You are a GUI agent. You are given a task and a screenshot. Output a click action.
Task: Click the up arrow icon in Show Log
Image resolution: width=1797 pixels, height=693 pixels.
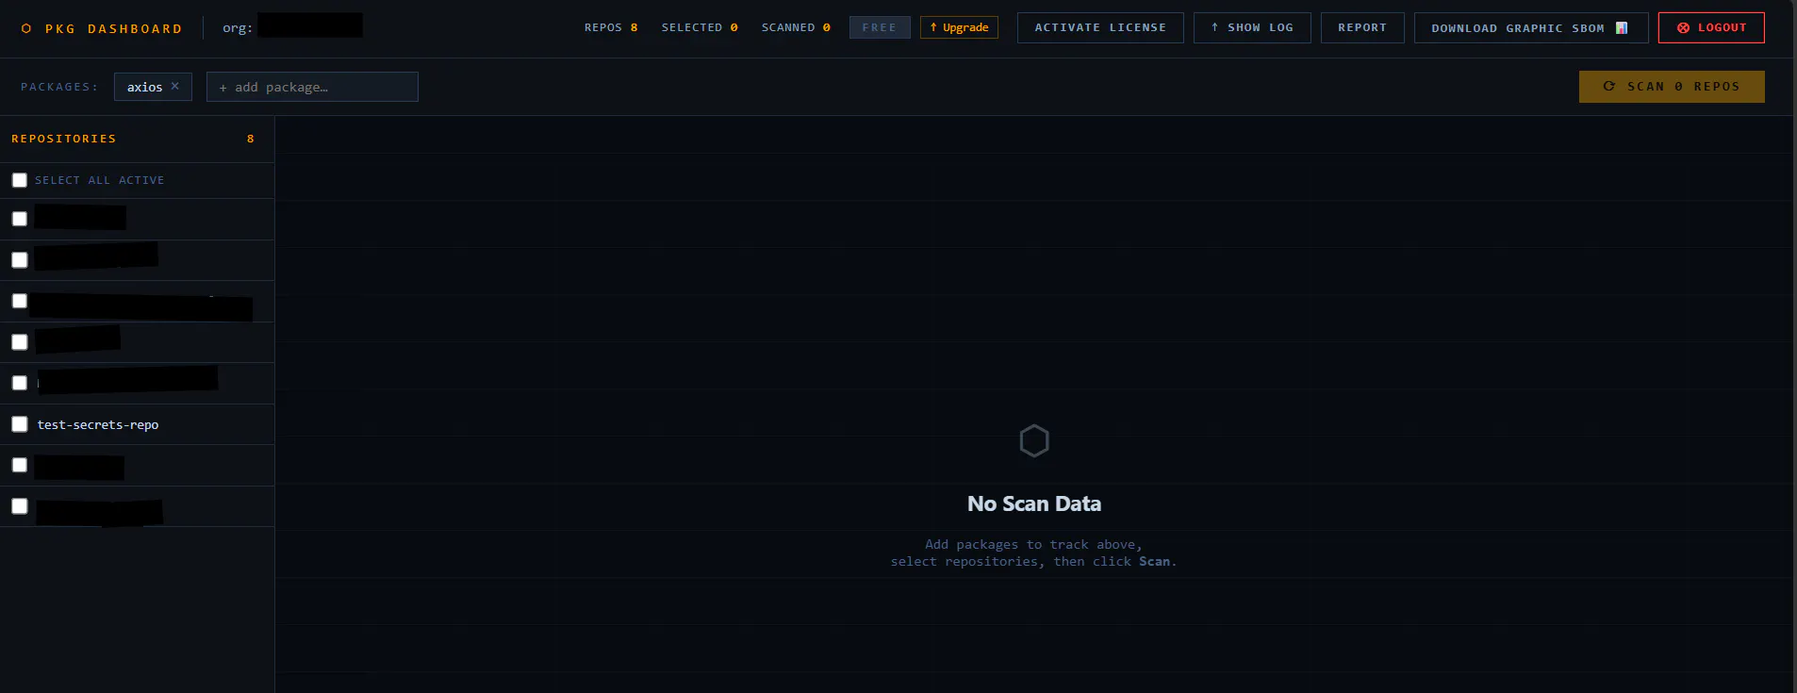tap(1214, 27)
